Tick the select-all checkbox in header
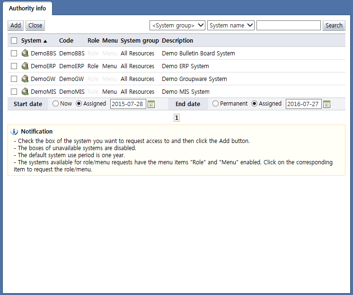 [14, 41]
